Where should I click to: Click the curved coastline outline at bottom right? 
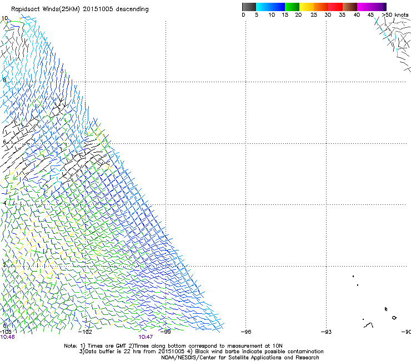(369, 325)
